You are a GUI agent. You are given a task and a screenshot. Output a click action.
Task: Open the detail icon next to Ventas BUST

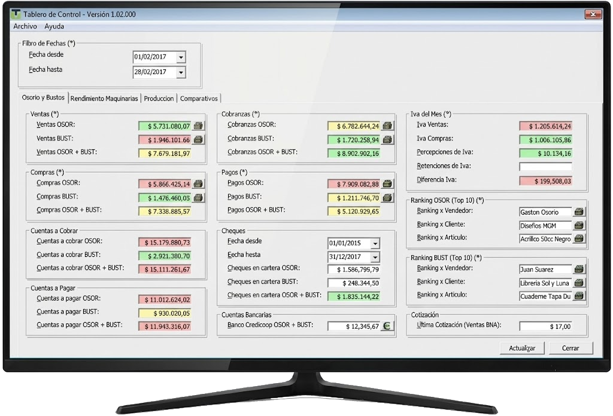coord(198,140)
